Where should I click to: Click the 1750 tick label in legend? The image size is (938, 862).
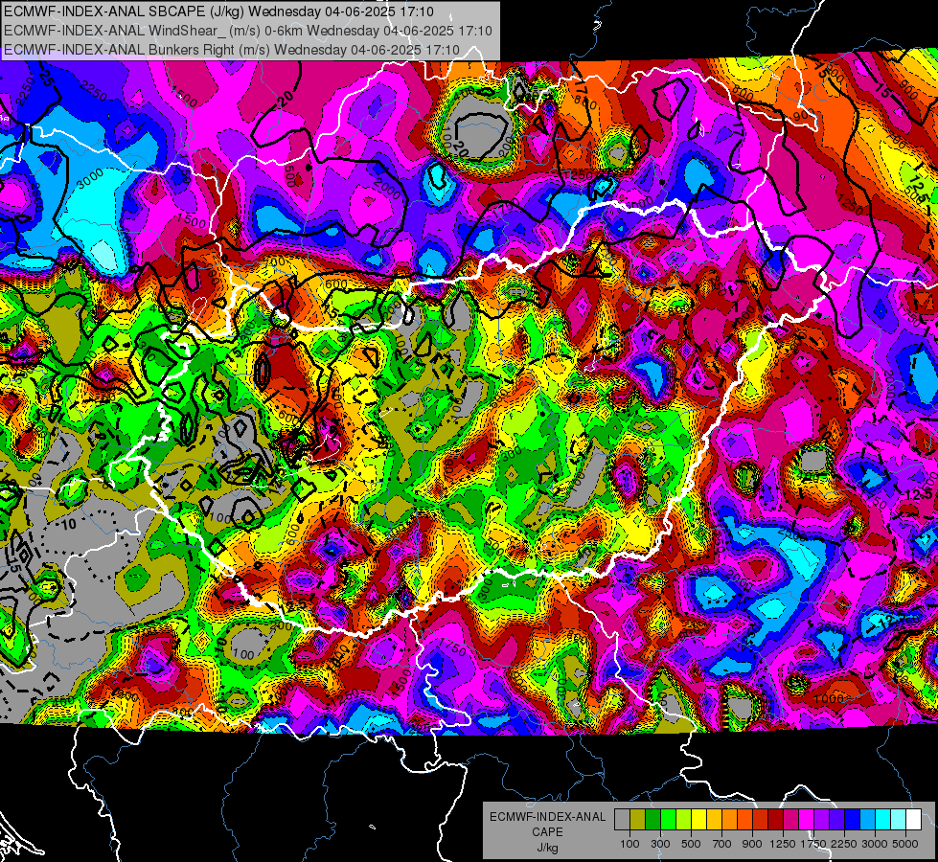pyautogui.click(x=814, y=844)
